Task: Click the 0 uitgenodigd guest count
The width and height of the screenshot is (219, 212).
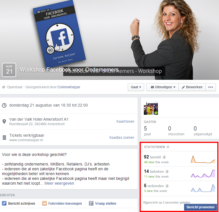Action: coord(203,131)
